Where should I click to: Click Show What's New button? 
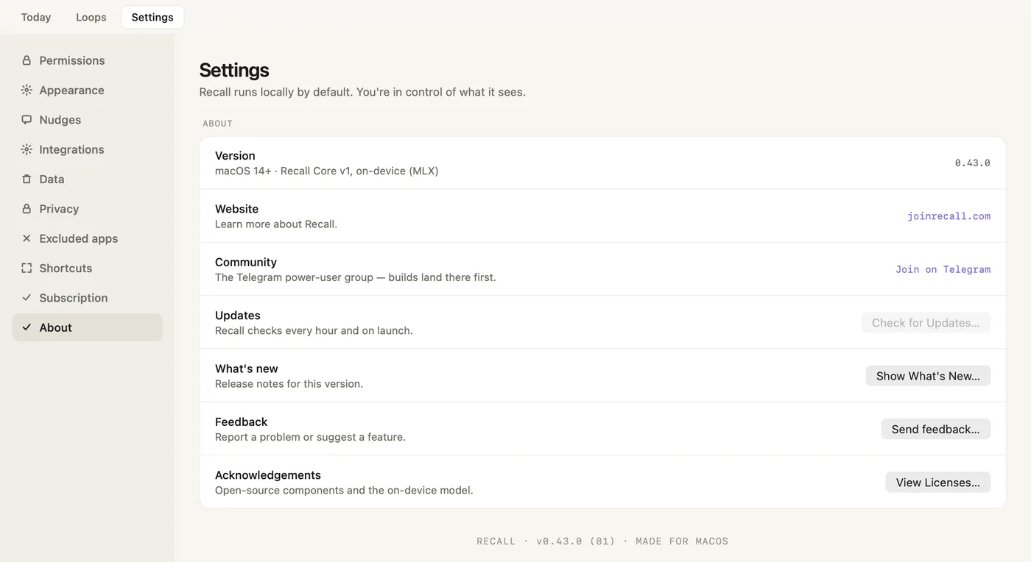pyautogui.click(x=928, y=376)
